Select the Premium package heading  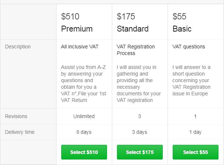[x=77, y=29]
